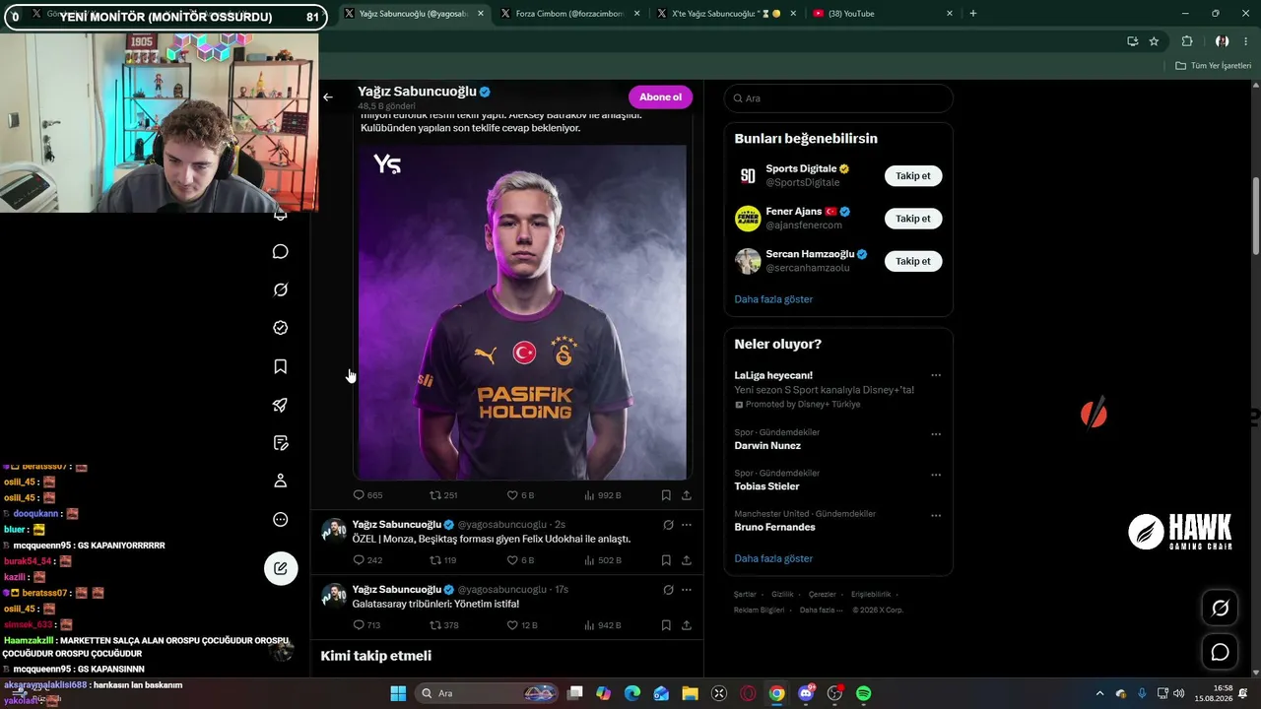1261x709 pixels.
Task: Open the Chrome extensions puzzle icon
Action: pos(1187,41)
